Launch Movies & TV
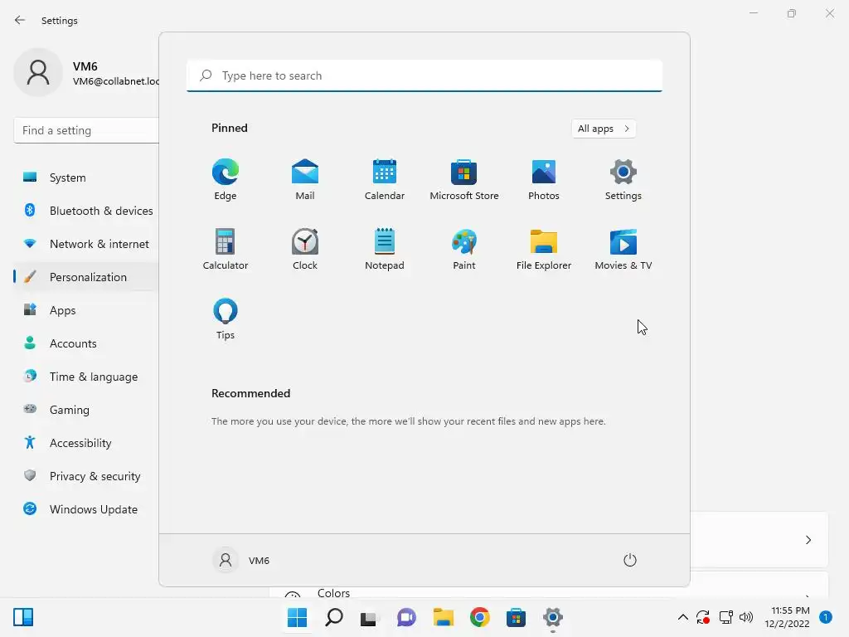Viewport: 849px width, 637px height. pyautogui.click(x=623, y=249)
